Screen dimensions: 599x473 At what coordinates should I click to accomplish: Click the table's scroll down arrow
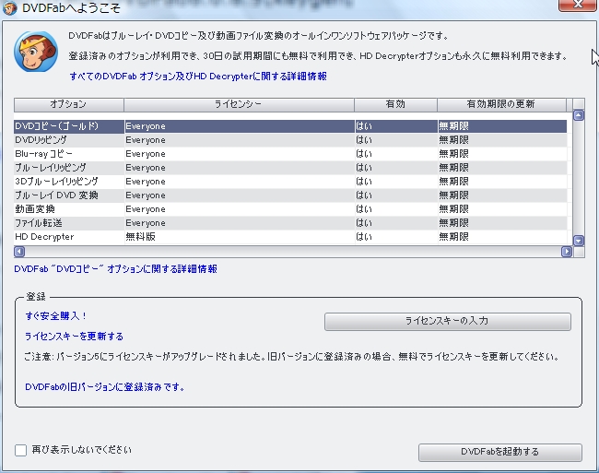click(579, 241)
